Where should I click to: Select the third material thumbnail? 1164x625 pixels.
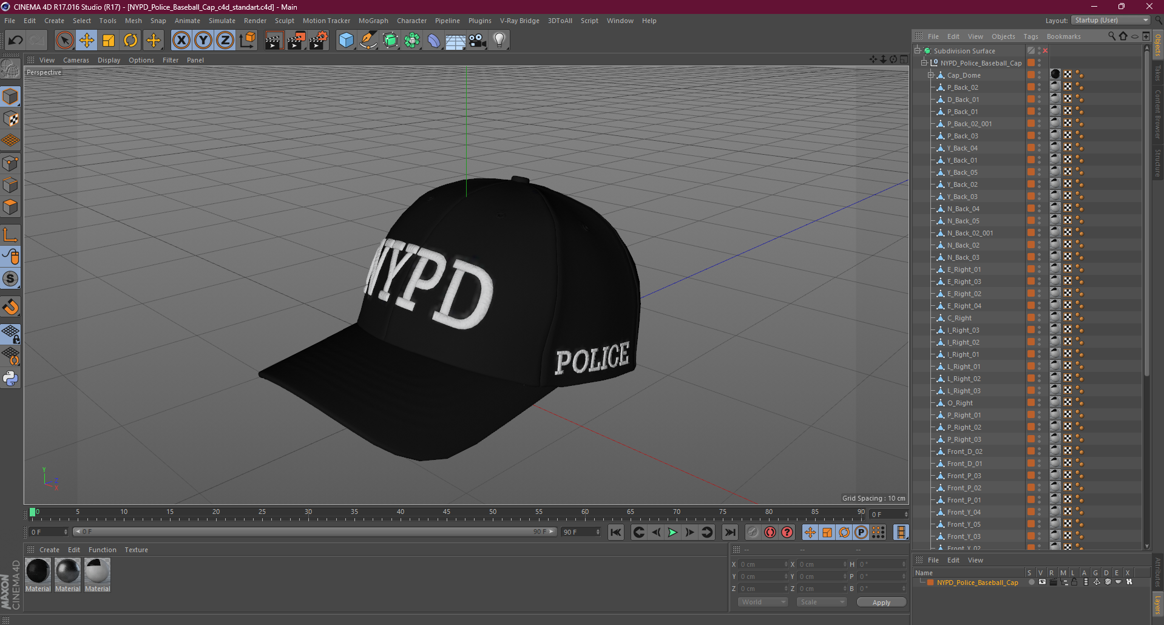(x=97, y=572)
